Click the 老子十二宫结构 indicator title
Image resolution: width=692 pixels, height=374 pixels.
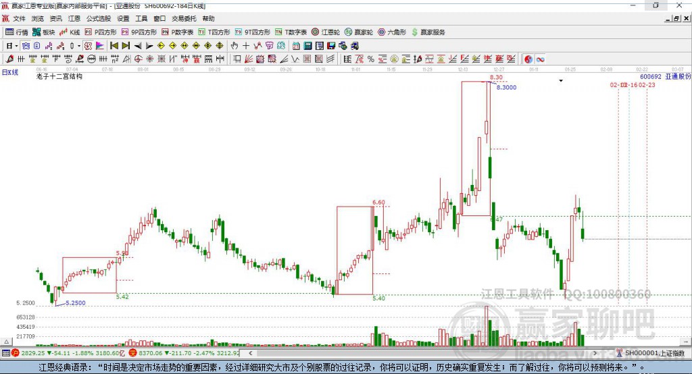point(59,76)
